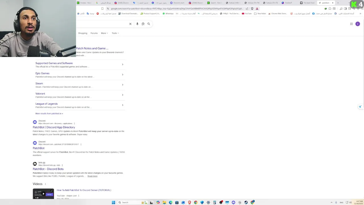The height and width of the screenshot is (205, 364).
Task: Open the WhatsApp bookmark
Action: point(168,14)
